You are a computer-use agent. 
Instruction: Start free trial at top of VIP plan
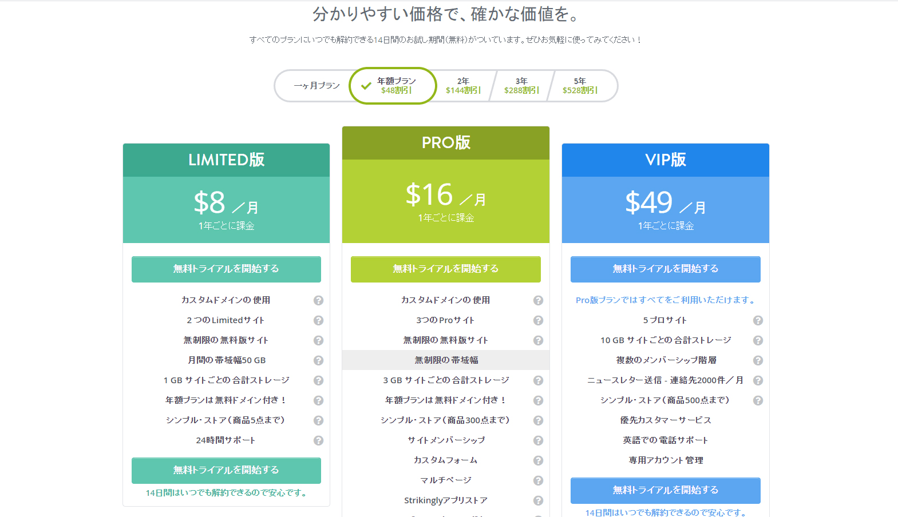click(666, 269)
